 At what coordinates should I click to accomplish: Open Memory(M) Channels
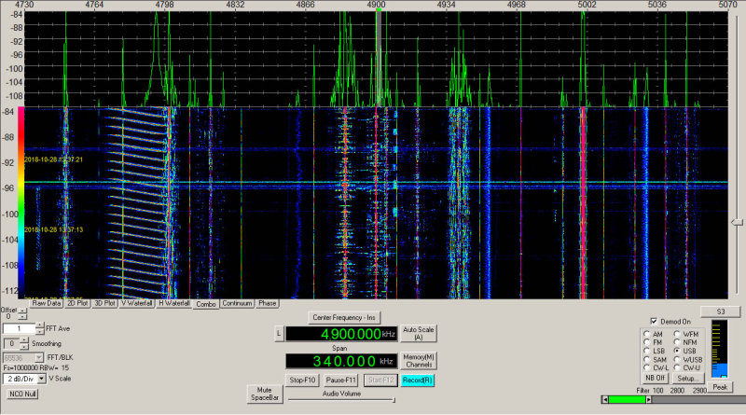tap(418, 361)
